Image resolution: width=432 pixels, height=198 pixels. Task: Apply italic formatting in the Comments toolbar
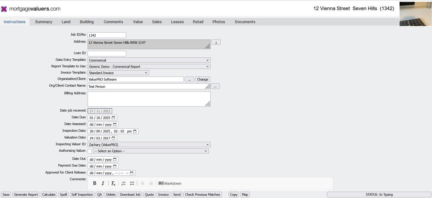[103, 183]
